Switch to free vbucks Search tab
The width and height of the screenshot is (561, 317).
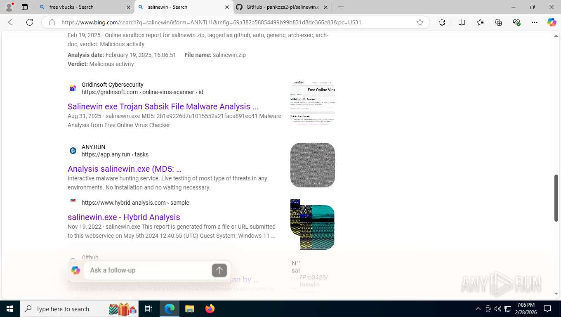[x=85, y=7]
